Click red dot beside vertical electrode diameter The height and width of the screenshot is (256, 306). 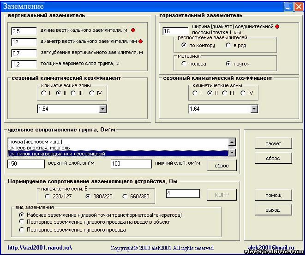click(x=140, y=42)
